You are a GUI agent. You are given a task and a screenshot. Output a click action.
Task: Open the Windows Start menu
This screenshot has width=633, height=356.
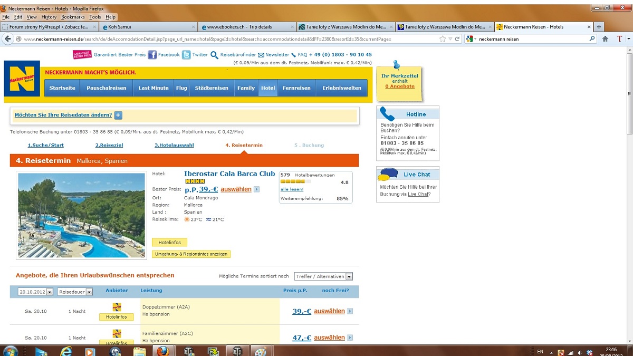(x=10, y=351)
